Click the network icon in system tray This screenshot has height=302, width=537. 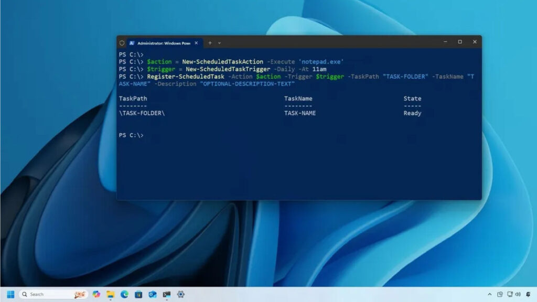pos(509,294)
